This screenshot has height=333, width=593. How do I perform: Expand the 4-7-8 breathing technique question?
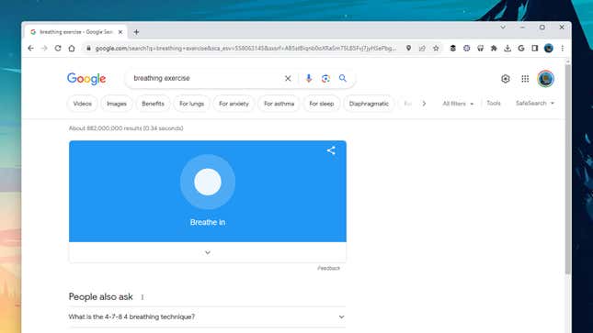click(207, 316)
